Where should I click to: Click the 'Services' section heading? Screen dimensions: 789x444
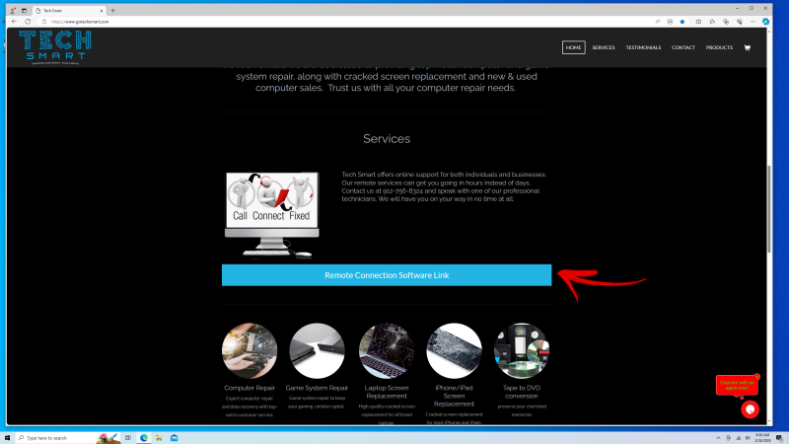point(387,138)
